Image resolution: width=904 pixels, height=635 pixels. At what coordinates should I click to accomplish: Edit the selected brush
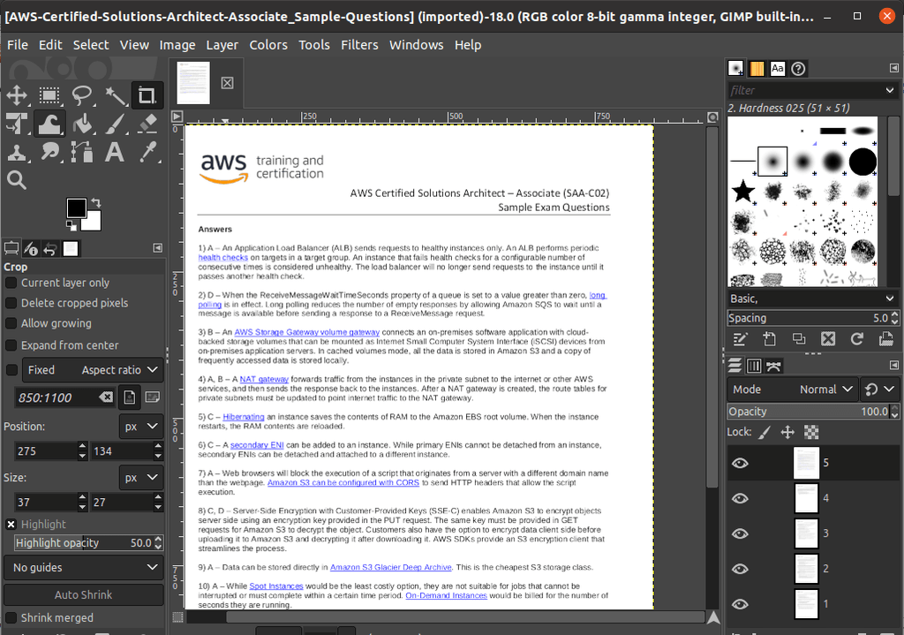point(741,339)
